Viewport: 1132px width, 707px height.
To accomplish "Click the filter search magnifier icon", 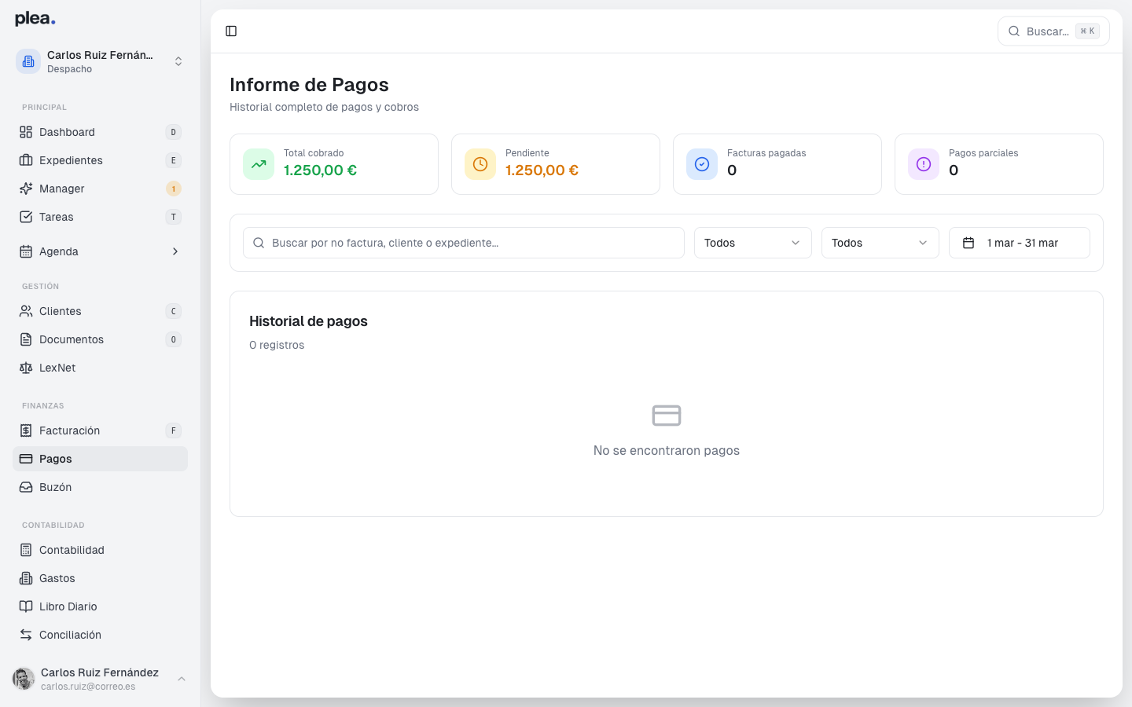I will pos(259,243).
